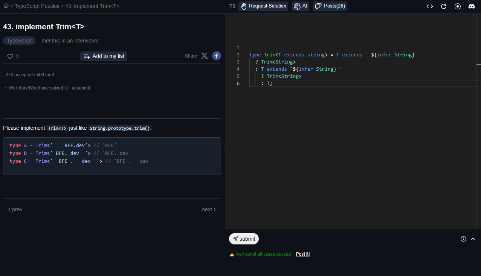Screen dimensions: 481x276
Task: Open Discord link icon
Action: (x=471, y=6)
